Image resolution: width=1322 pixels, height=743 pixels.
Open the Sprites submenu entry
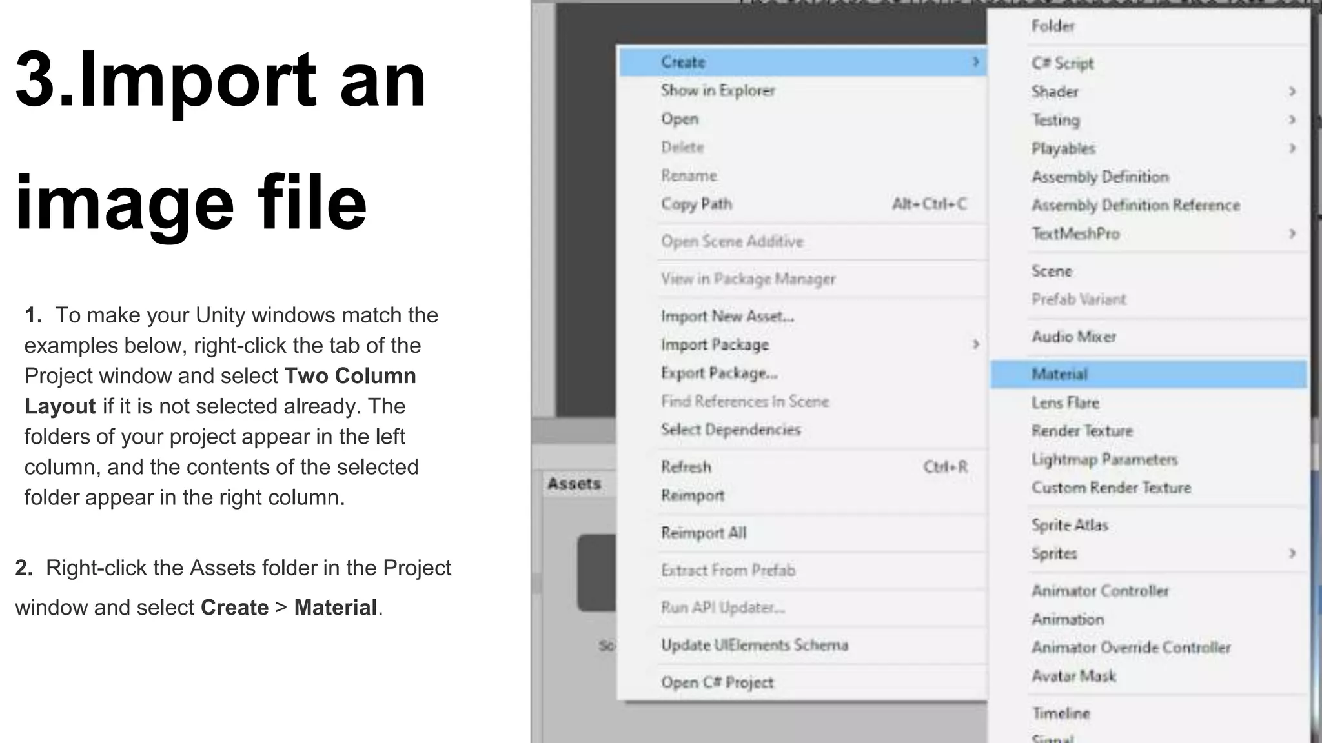pos(1149,553)
